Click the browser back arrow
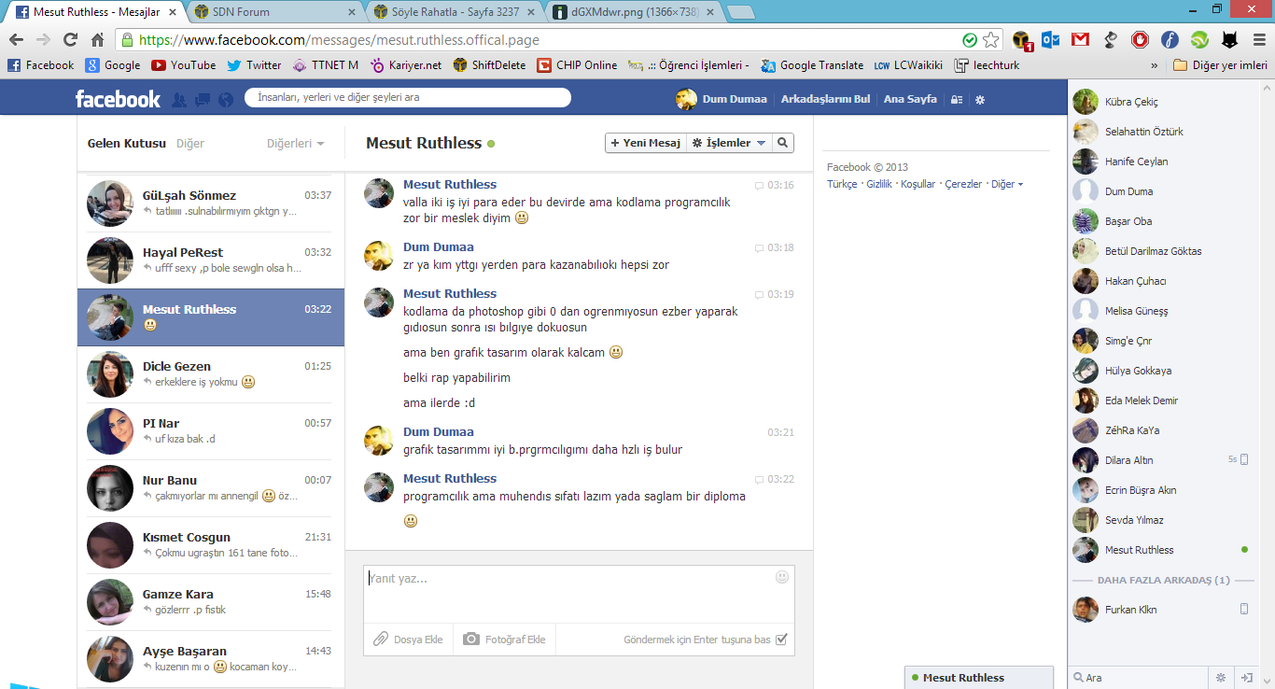The width and height of the screenshot is (1275, 689). (16, 40)
